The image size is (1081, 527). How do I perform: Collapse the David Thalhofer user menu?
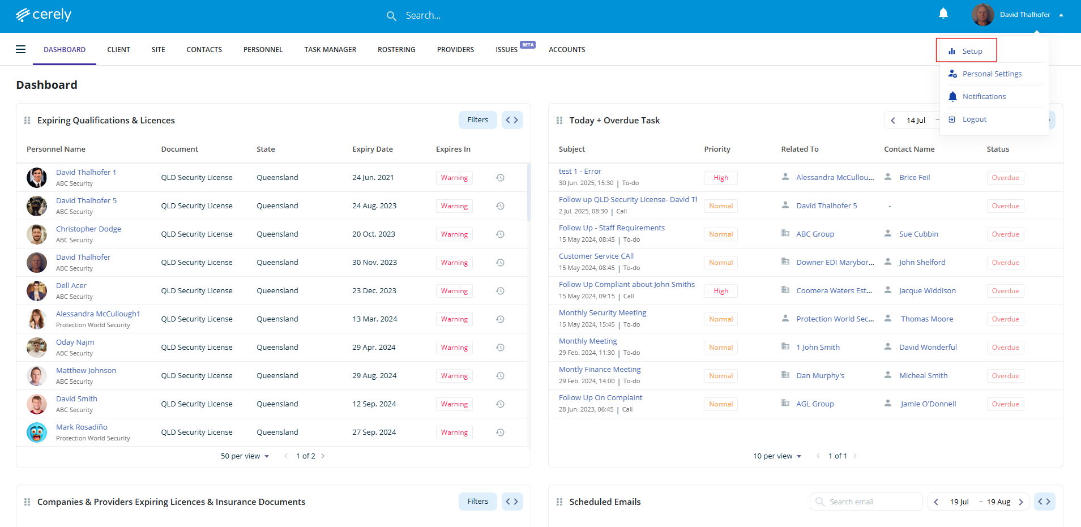[1061, 15]
